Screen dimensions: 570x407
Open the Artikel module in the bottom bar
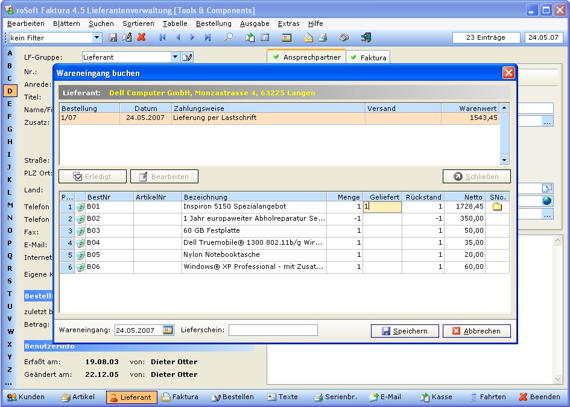tap(78, 397)
